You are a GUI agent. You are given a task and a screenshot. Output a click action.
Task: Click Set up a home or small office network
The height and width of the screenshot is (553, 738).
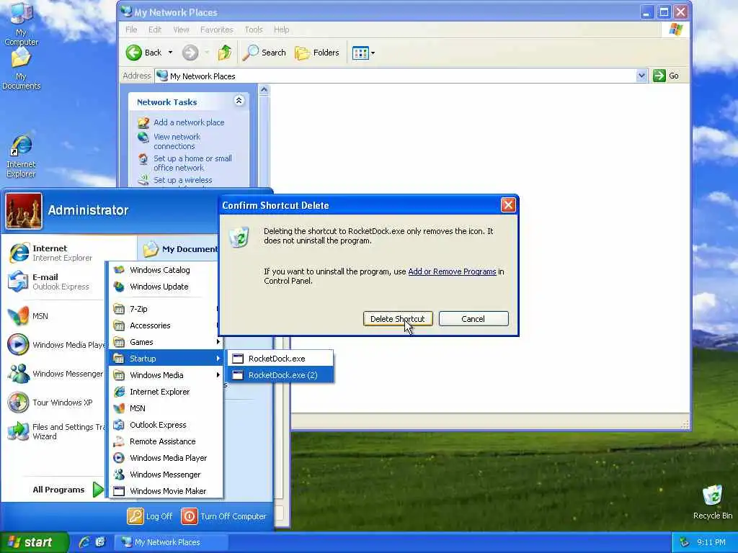point(192,163)
